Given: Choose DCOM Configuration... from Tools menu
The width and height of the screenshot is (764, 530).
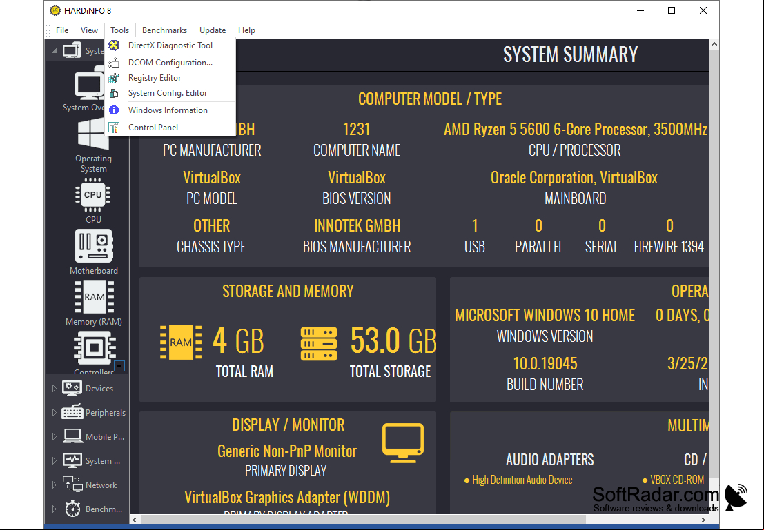Looking at the screenshot, I should pyautogui.click(x=170, y=62).
